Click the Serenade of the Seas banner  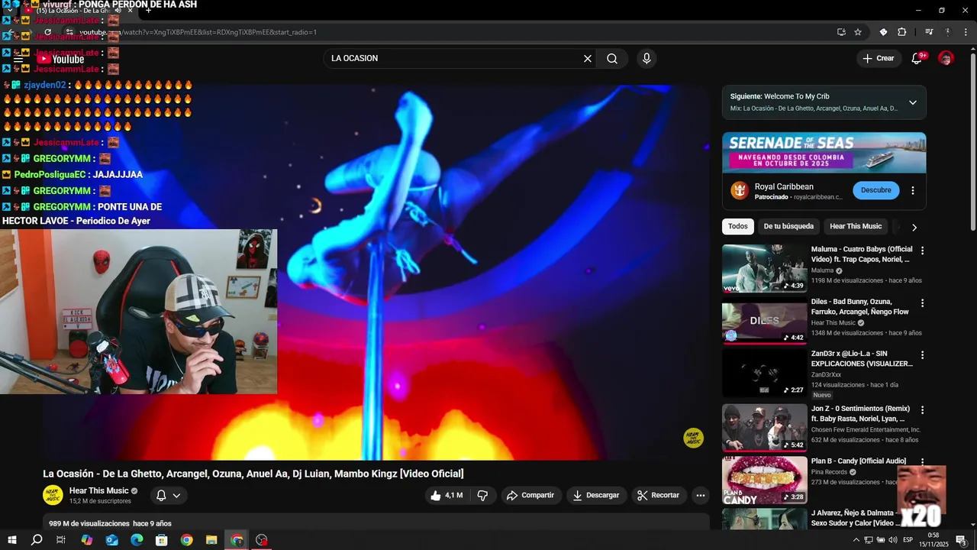point(824,153)
